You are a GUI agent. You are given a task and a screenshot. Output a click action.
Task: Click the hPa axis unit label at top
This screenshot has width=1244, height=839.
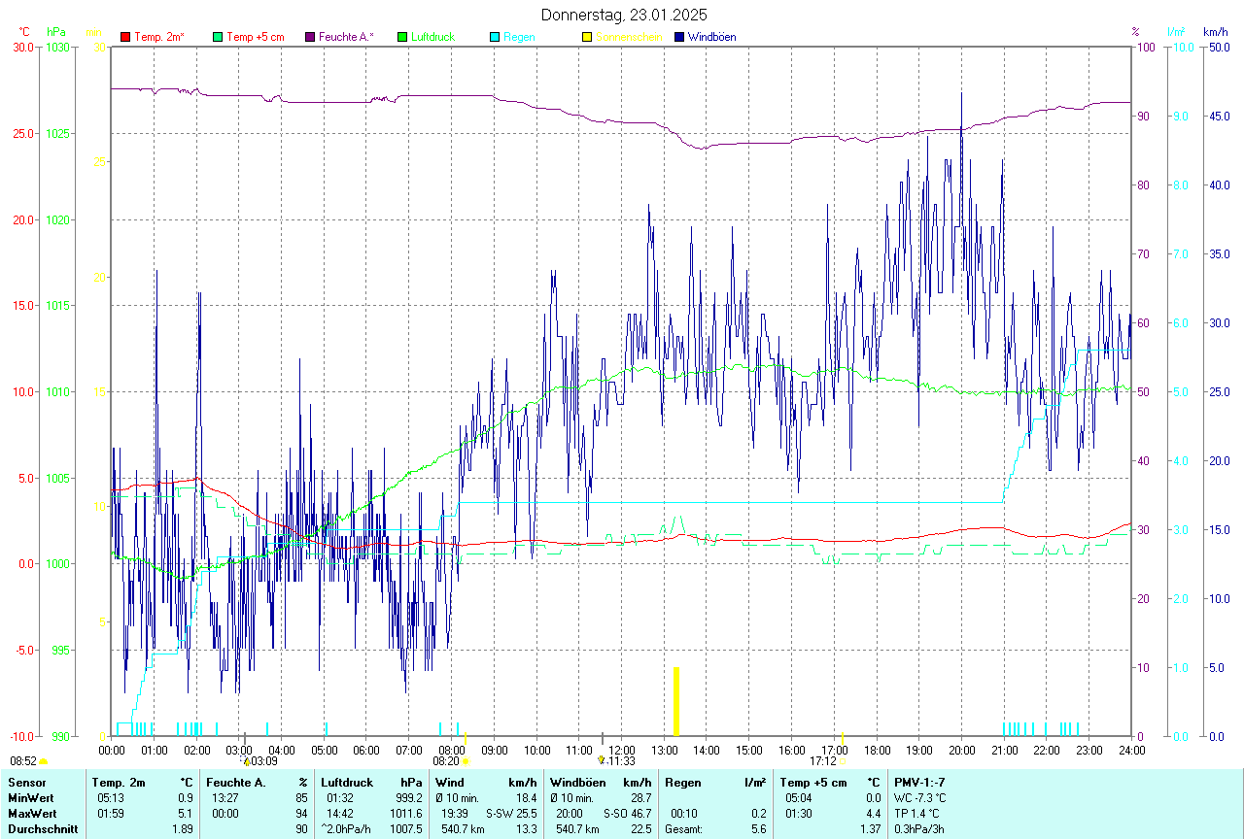[x=56, y=32]
